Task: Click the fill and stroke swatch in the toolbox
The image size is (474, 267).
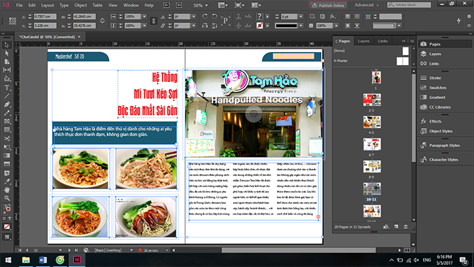Action: pos(7,208)
